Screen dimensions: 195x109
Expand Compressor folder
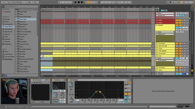[x=16, y=34]
